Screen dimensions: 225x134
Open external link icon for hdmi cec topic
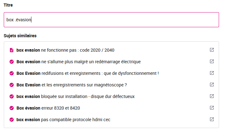[x=212, y=119]
